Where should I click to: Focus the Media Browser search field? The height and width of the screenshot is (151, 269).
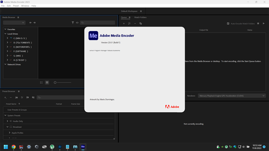97,23
